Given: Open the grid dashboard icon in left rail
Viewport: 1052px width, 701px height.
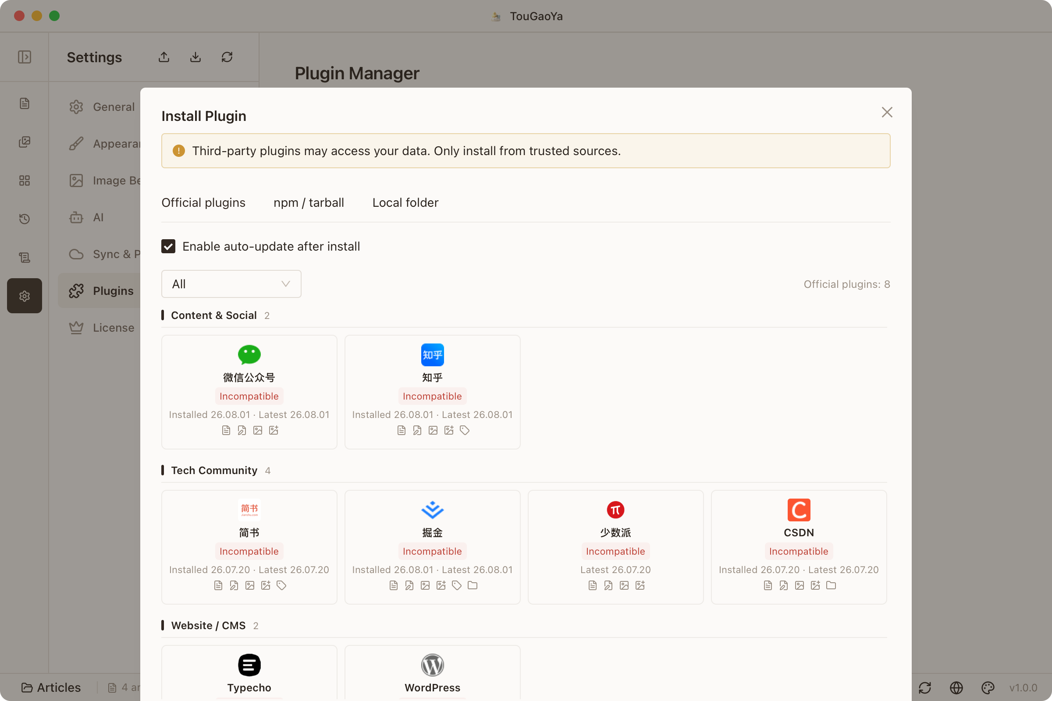Looking at the screenshot, I should pos(25,180).
